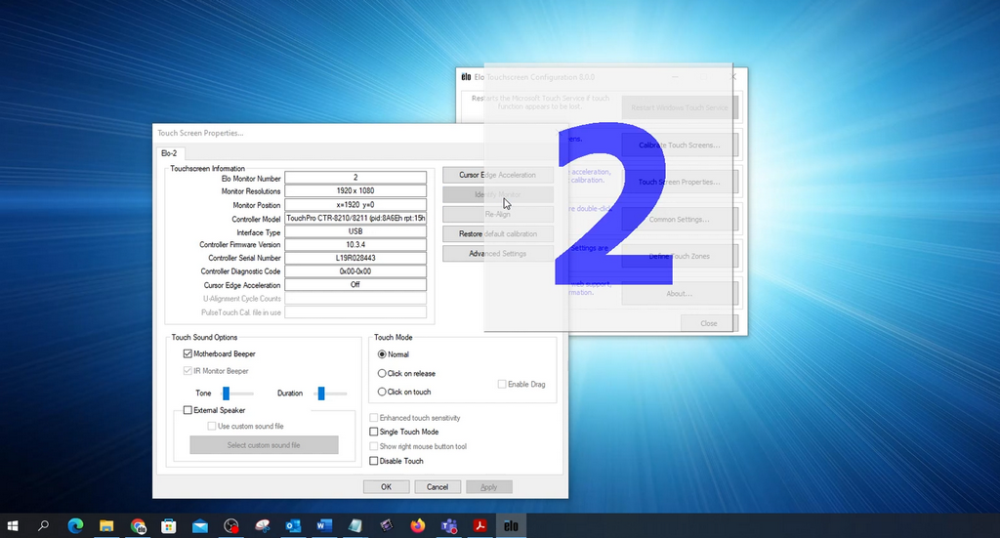This screenshot has height=538, width=1000.
Task: Toggle the Motherboard Beeper checkbox
Action: (x=187, y=353)
